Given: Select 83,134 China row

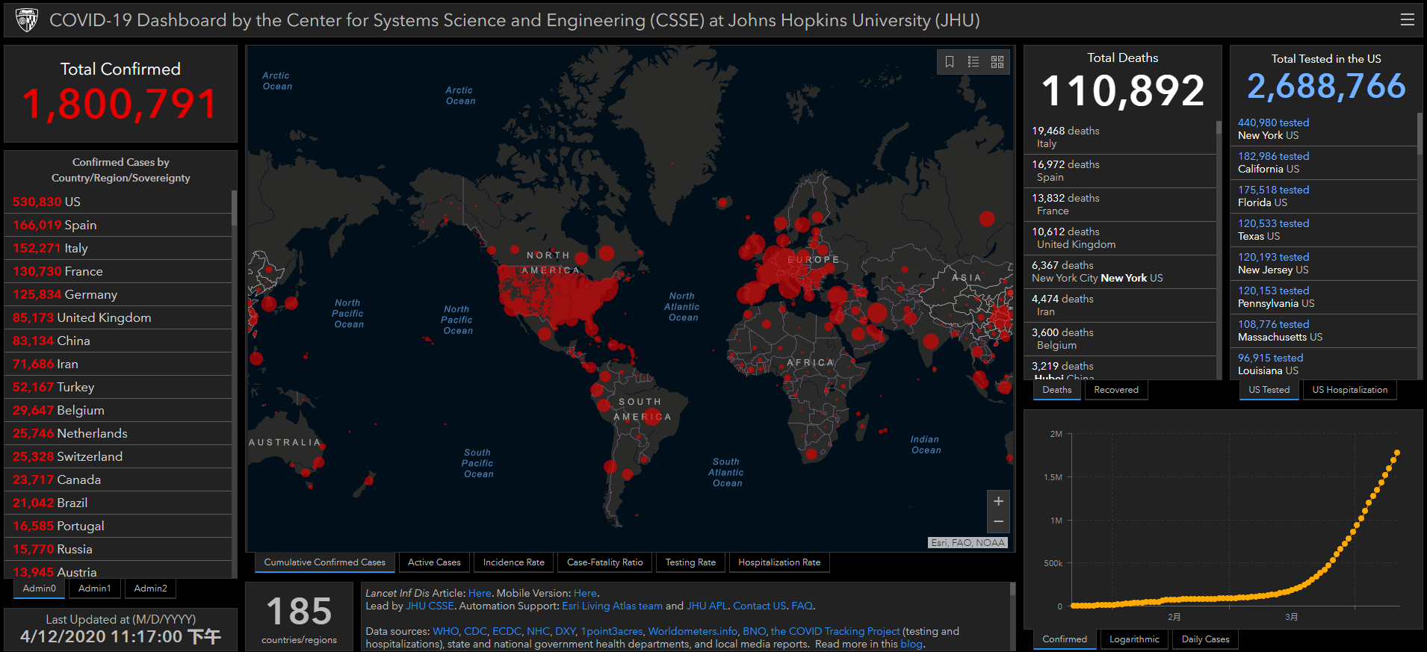Looking at the screenshot, I should (118, 341).
